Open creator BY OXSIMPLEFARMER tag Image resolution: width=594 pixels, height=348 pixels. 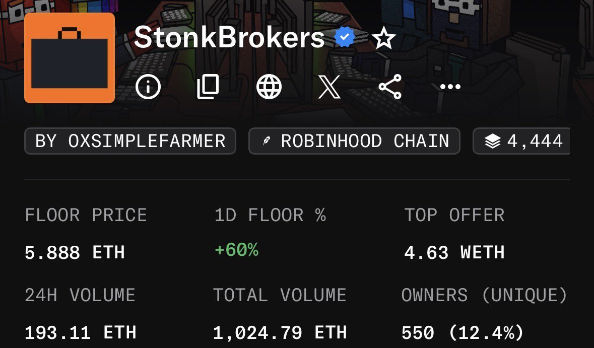130,141
